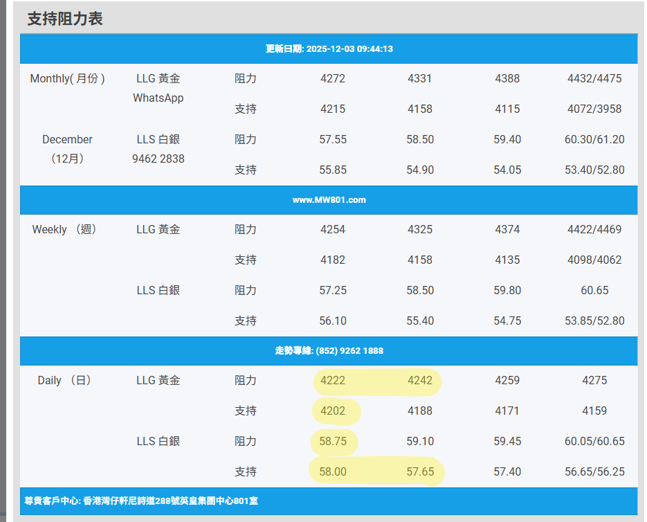Image resolution: width=647 pixels, height=522 pixels.
Task: Select highlighted daily silver support 58.00
Action: (x=333, y=472)
